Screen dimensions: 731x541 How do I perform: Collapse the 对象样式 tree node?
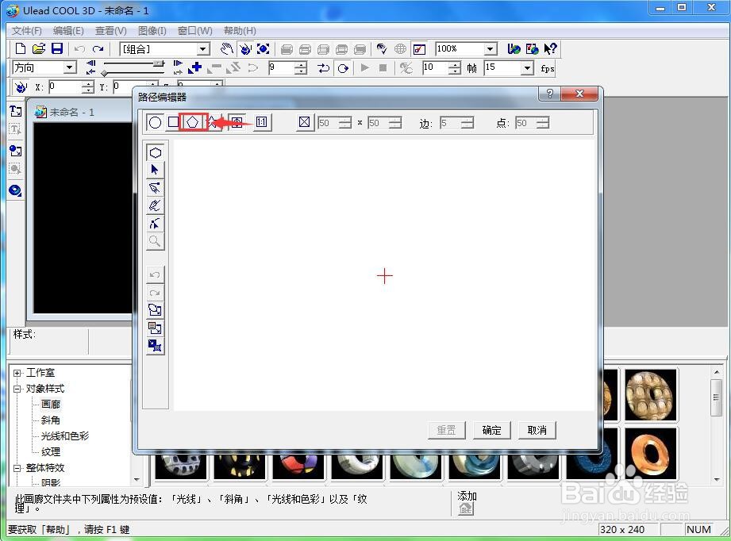click(17, 389)
